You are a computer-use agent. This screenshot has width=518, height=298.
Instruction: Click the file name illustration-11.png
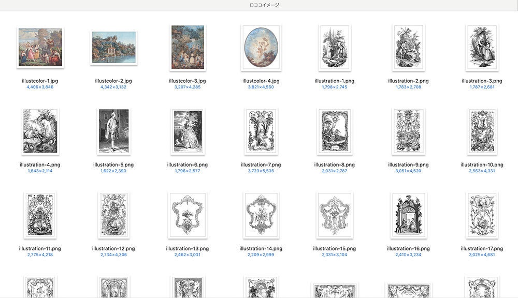point(40,248)
